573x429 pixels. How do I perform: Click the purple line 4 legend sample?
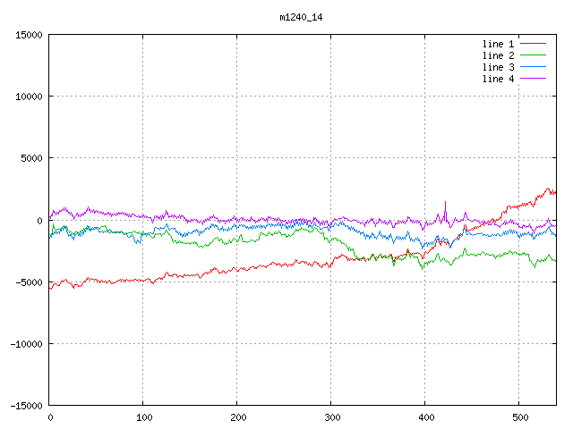point(533,79)
